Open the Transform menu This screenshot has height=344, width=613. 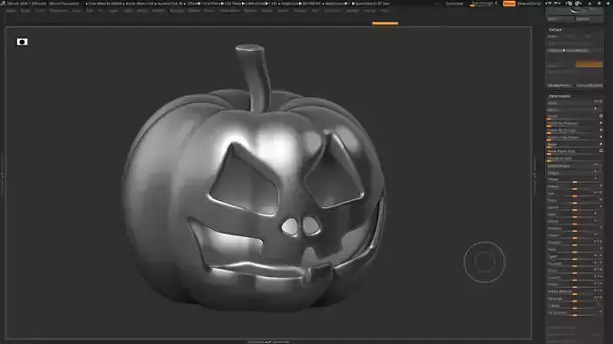click(x=332, y=11)
